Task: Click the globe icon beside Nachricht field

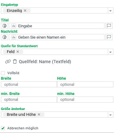Action: [x=4, y=37]
